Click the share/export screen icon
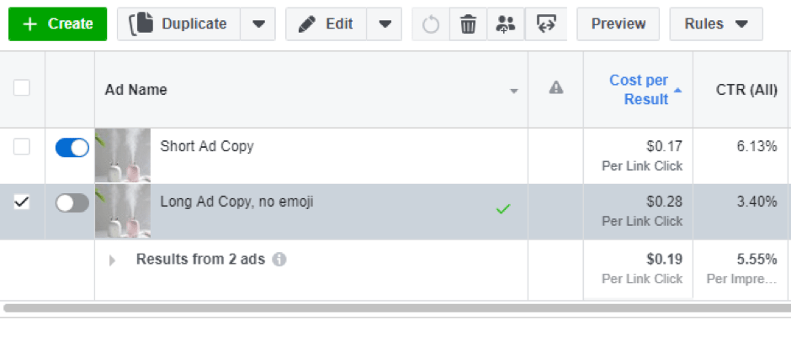Screen dimensions: 791x341 point(543,24)
